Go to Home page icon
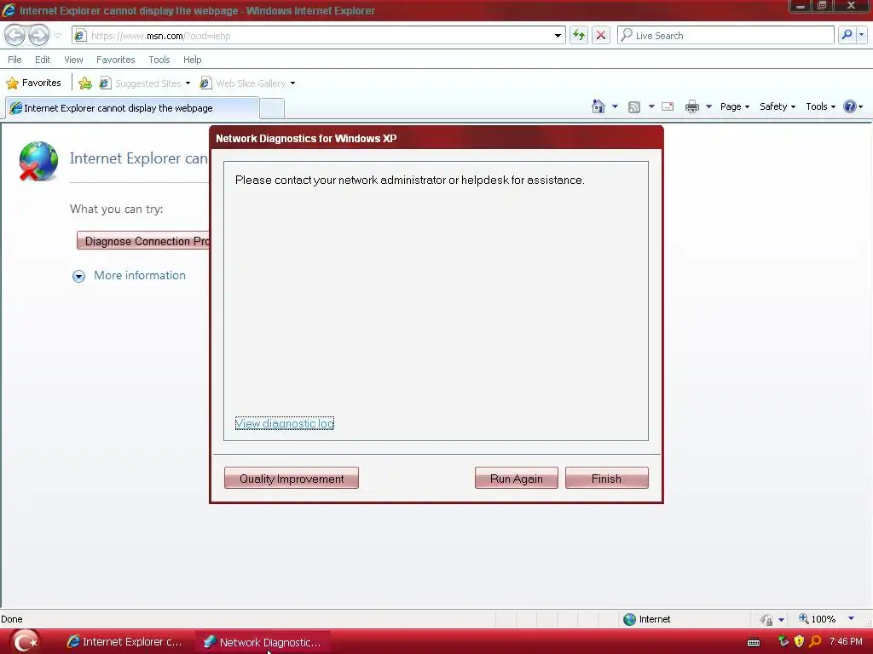Screen dimensions: 873x654 (598, 106)
